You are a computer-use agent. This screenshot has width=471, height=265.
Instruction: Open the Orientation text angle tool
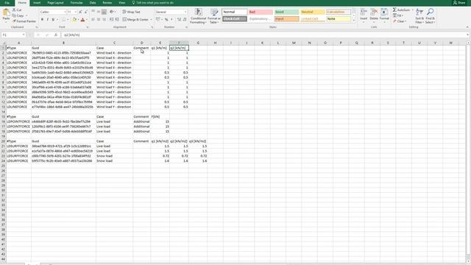pyautogui.click(x=113, y=12)
